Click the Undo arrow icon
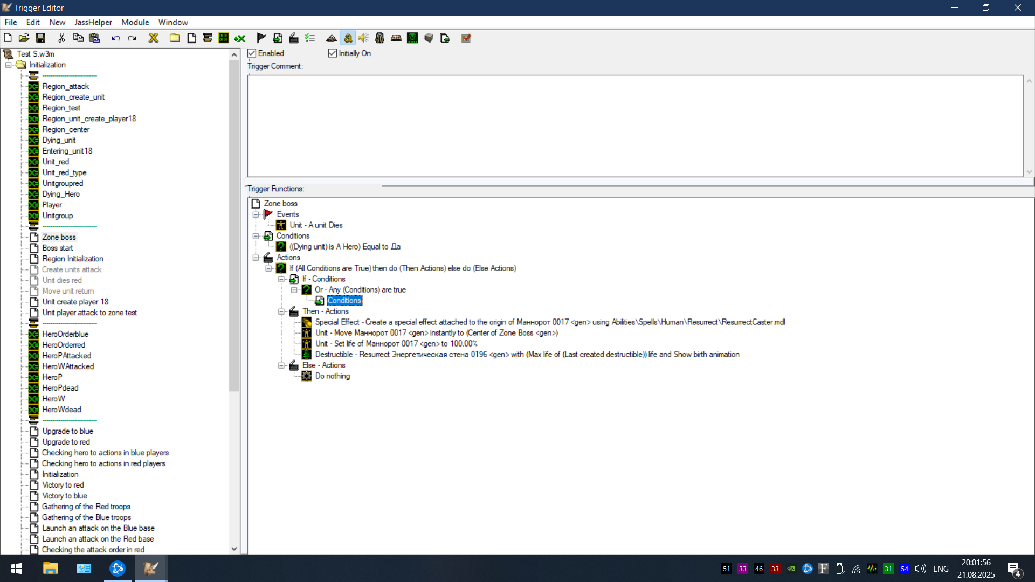The height and width of the screenshot is (582, 1035). coord(115,38)
